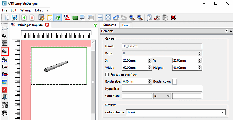Viewport: 233px width, 120px height.
Task: Click the Flash element tool icon
Action: (x=5, y=90)
